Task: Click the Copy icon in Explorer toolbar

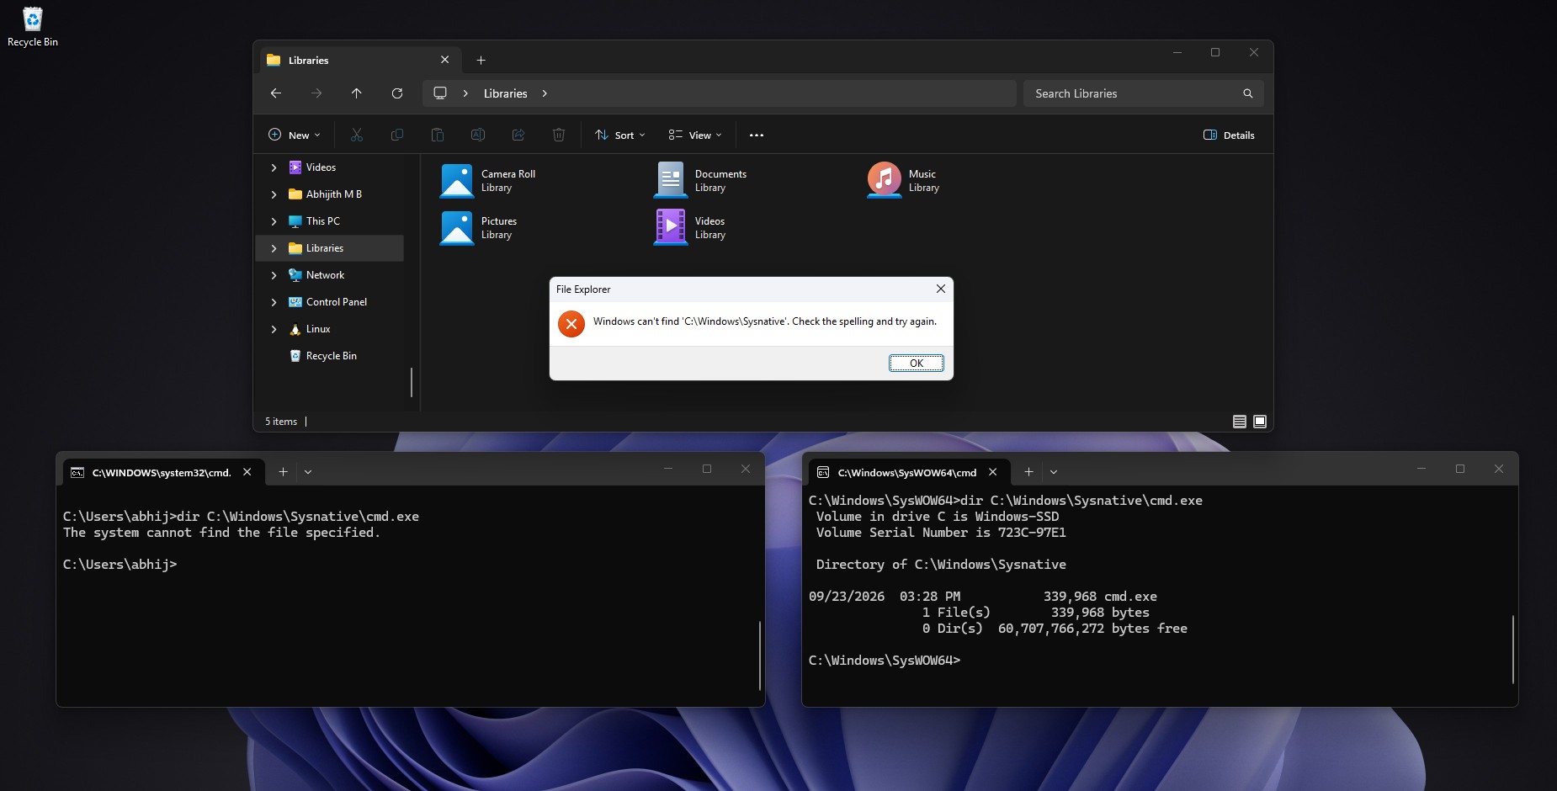Action: click(x=397, y=135)
